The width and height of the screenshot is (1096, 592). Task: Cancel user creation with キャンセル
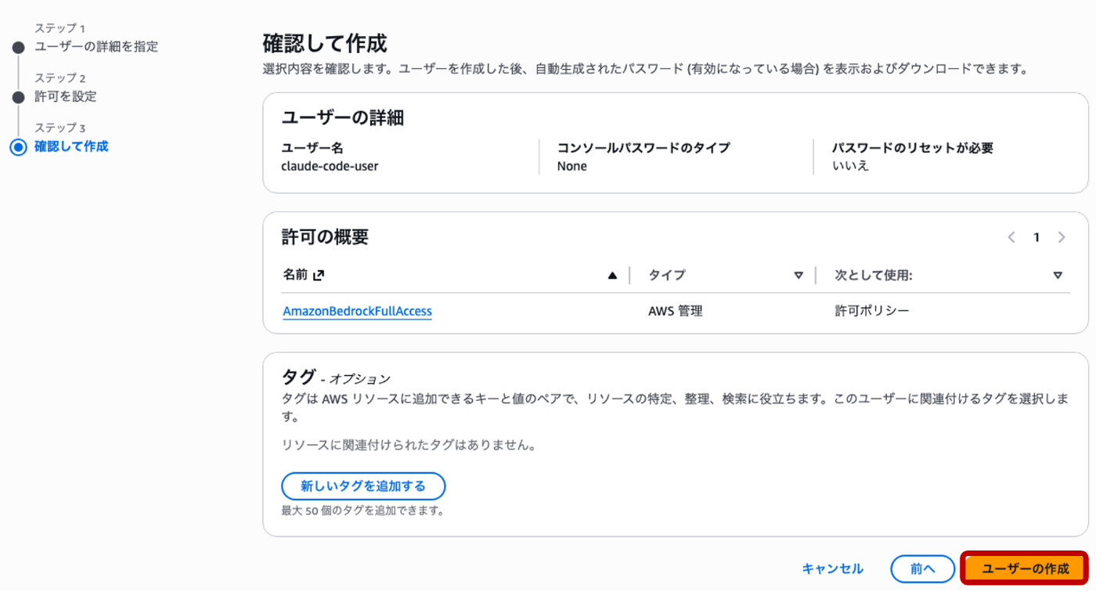(832, 569)
